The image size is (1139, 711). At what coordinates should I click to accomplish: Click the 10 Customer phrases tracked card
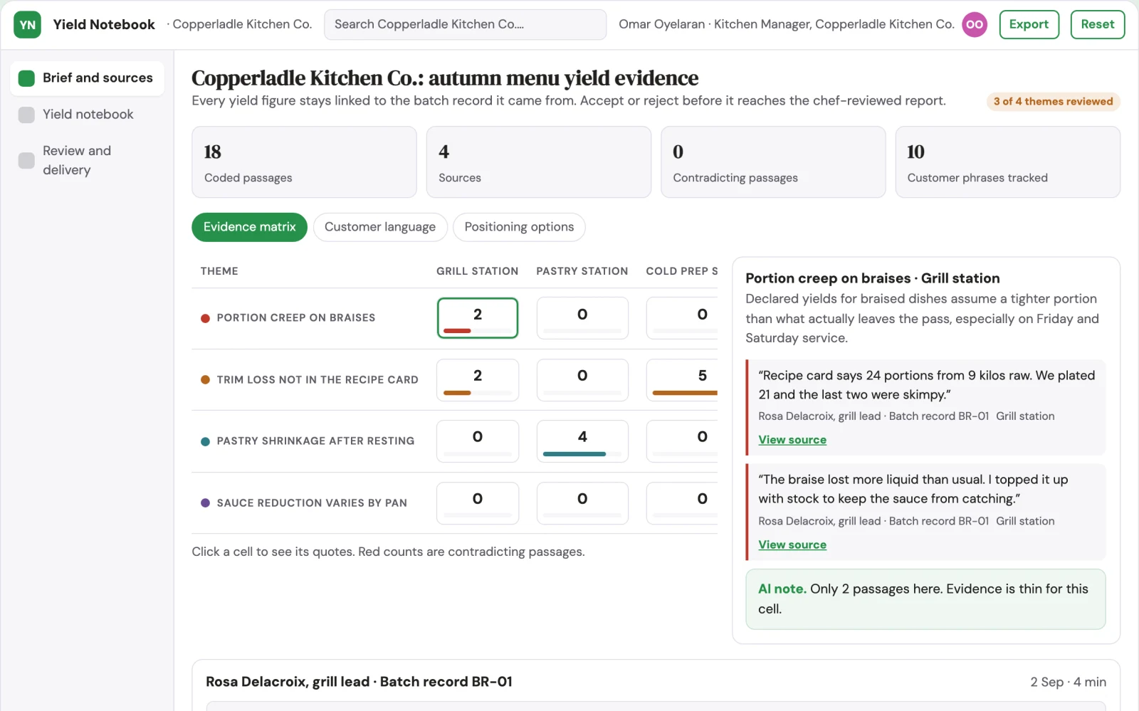point(1007,162)
